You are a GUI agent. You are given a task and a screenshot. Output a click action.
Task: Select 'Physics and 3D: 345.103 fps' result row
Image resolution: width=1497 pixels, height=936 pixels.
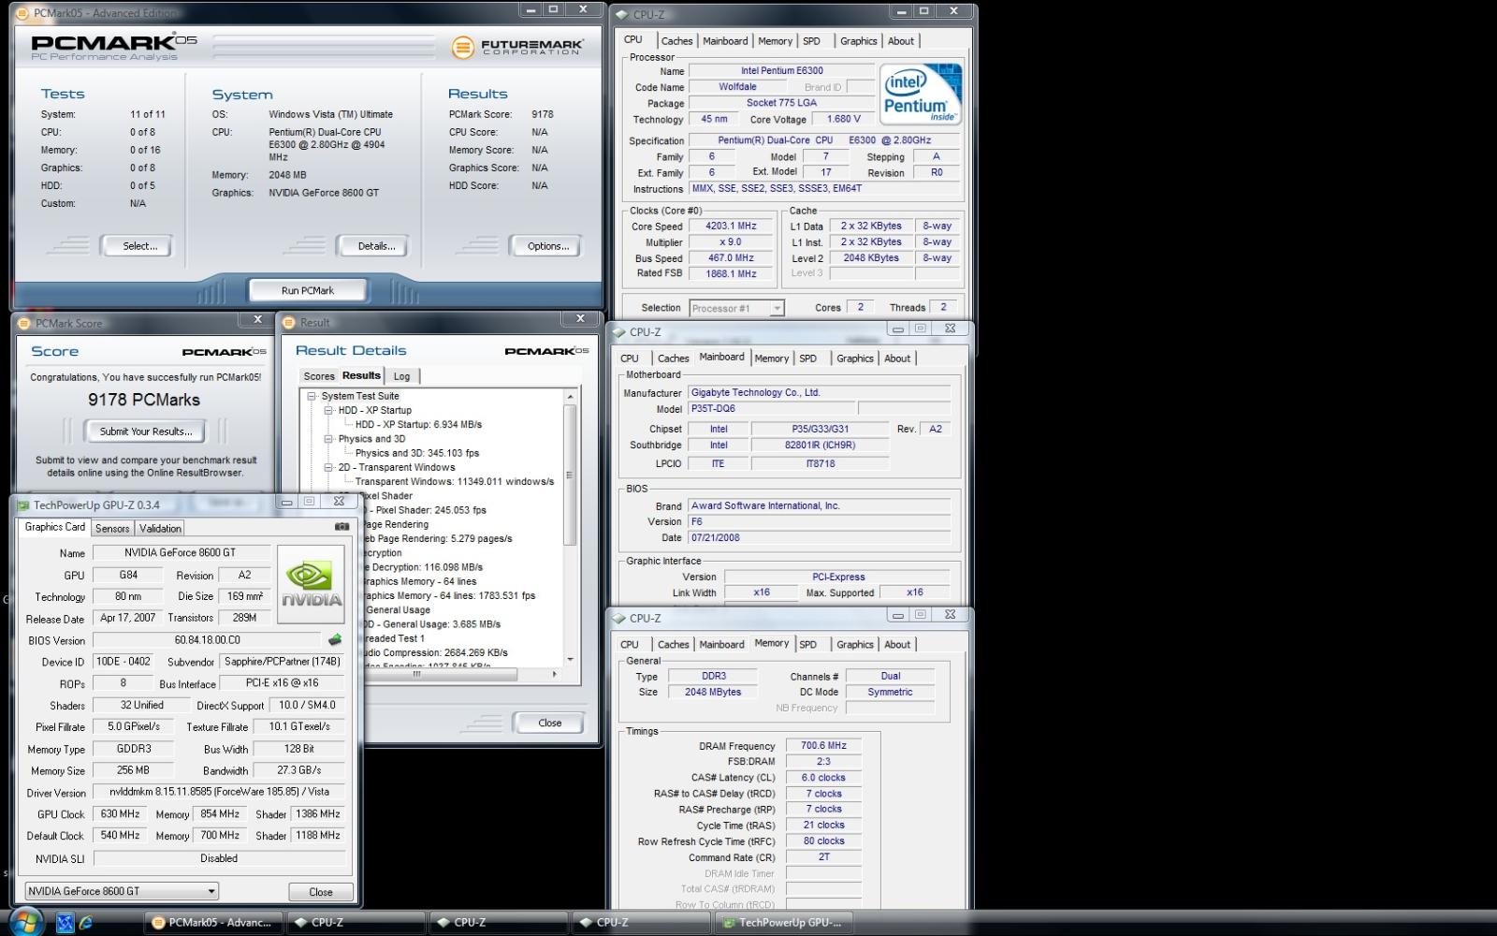[417, 453]
